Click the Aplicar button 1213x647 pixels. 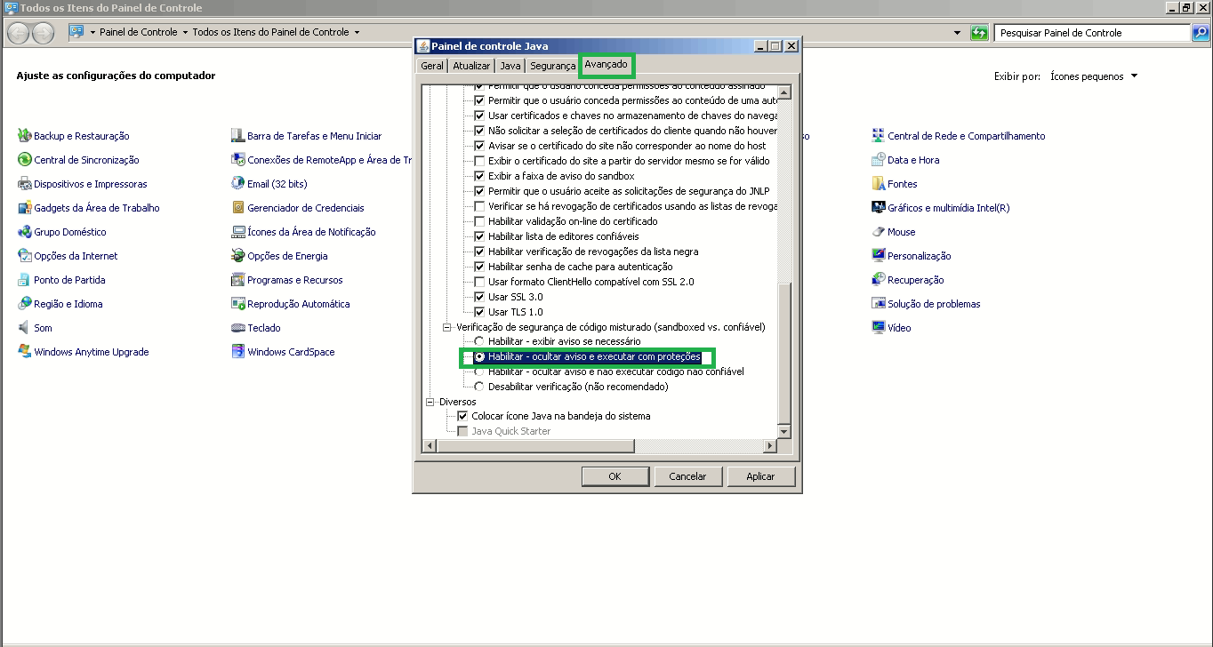click(760, 476)
